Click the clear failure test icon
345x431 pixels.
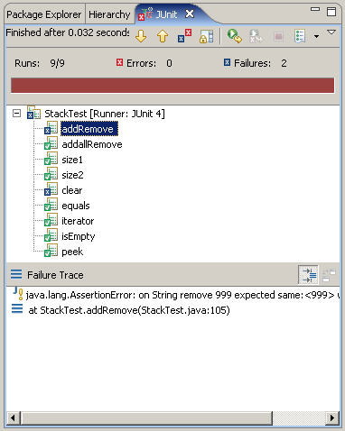click(51, 189)
